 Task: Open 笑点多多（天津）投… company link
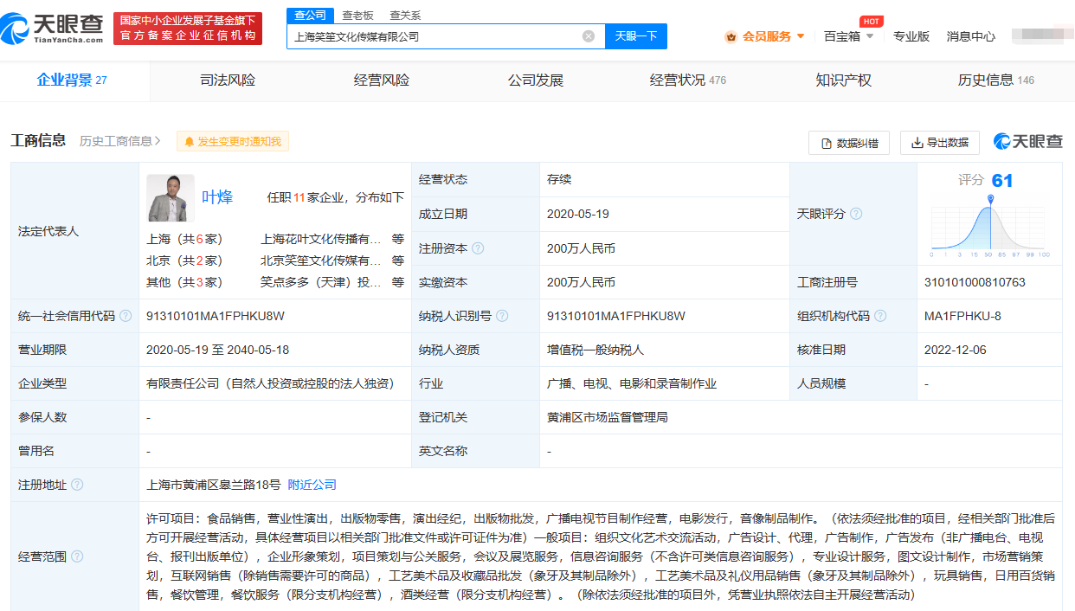pyautogui.click(x=320, y=282)
